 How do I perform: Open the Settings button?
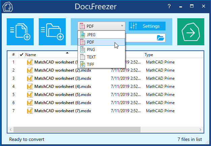point(147,26)
